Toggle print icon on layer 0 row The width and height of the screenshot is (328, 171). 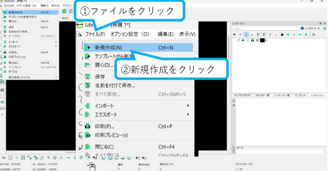pos(252,40)
